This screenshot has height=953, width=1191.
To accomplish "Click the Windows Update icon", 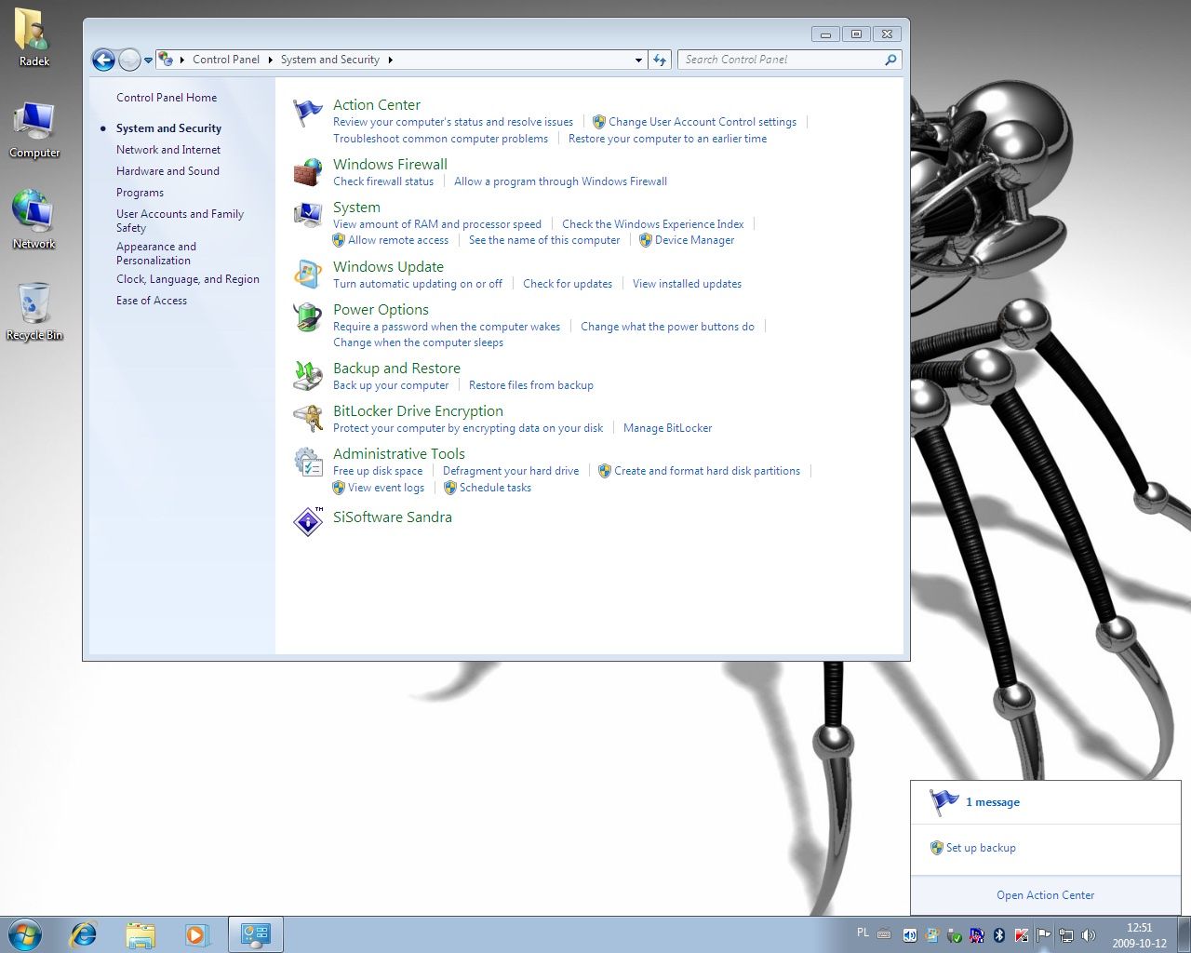I will 307,275.
